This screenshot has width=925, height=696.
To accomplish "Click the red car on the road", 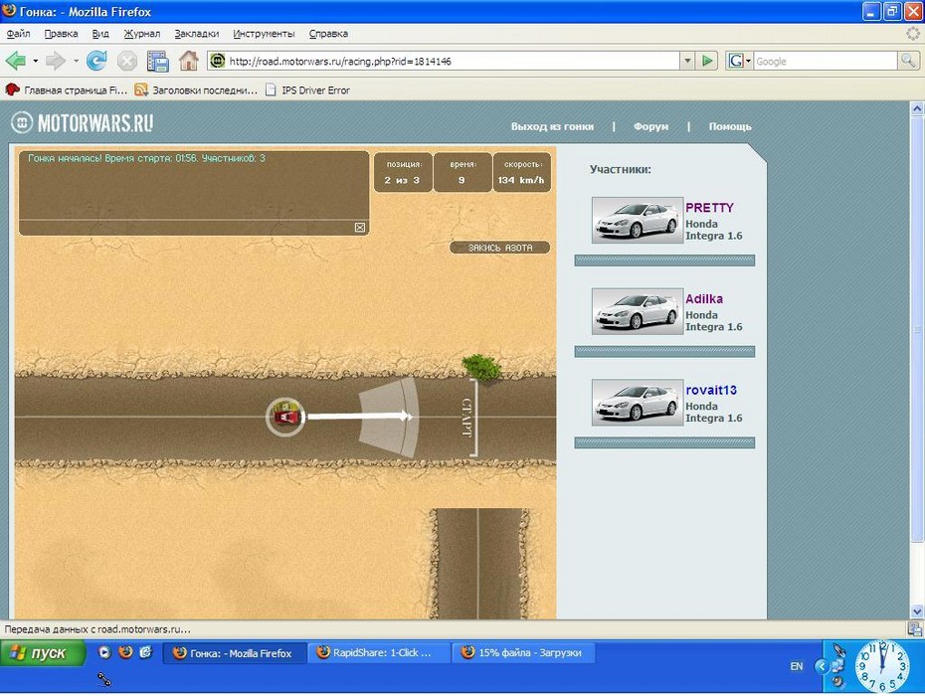I will [x=285, y=417].
